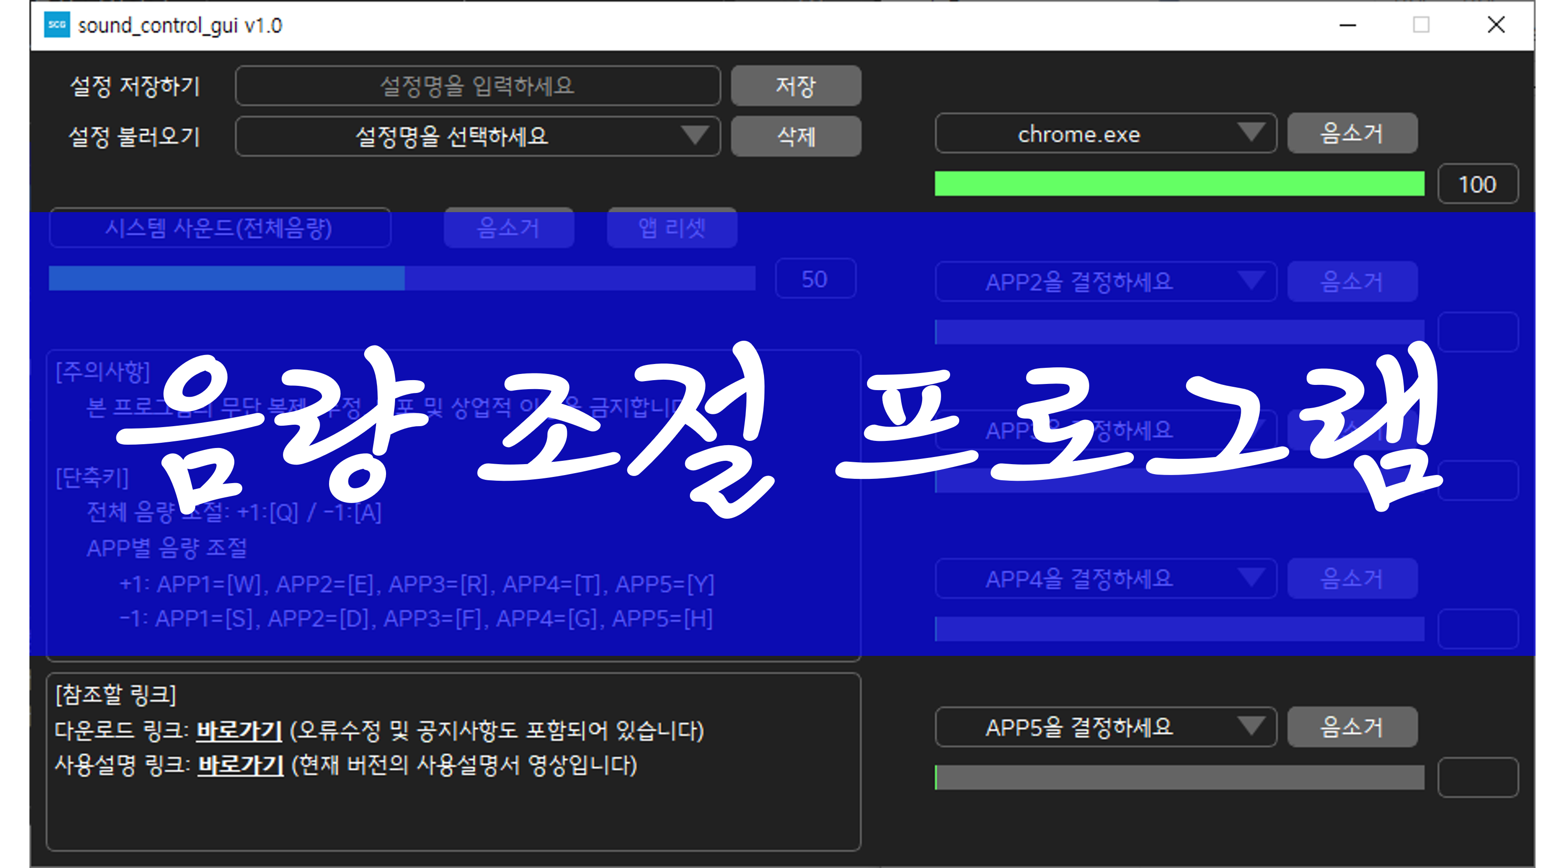This screenshot has width=1565, height=868.
Task: Mute chrome.exe with its 음소거 button
Action: coord(1352,133)
